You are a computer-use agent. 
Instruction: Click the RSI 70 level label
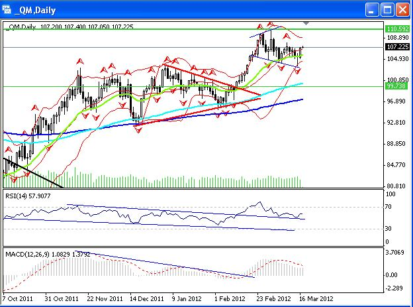point(389,207)
